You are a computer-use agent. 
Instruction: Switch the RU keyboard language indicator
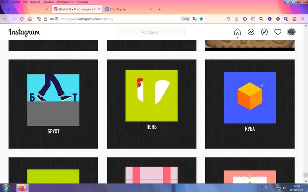click(266, 188)
